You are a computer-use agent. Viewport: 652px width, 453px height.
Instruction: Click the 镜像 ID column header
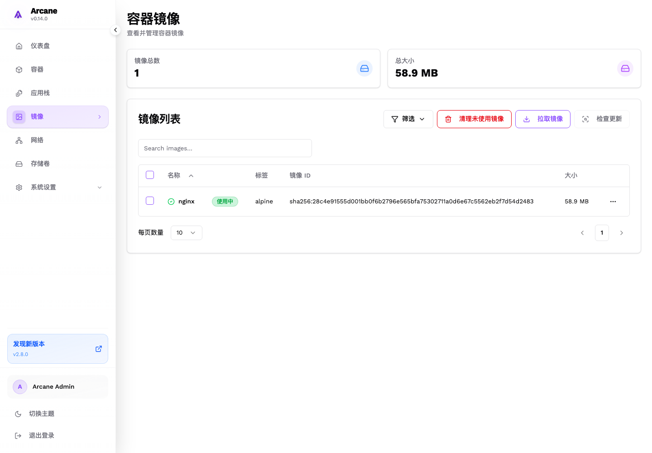pos(300,175)
